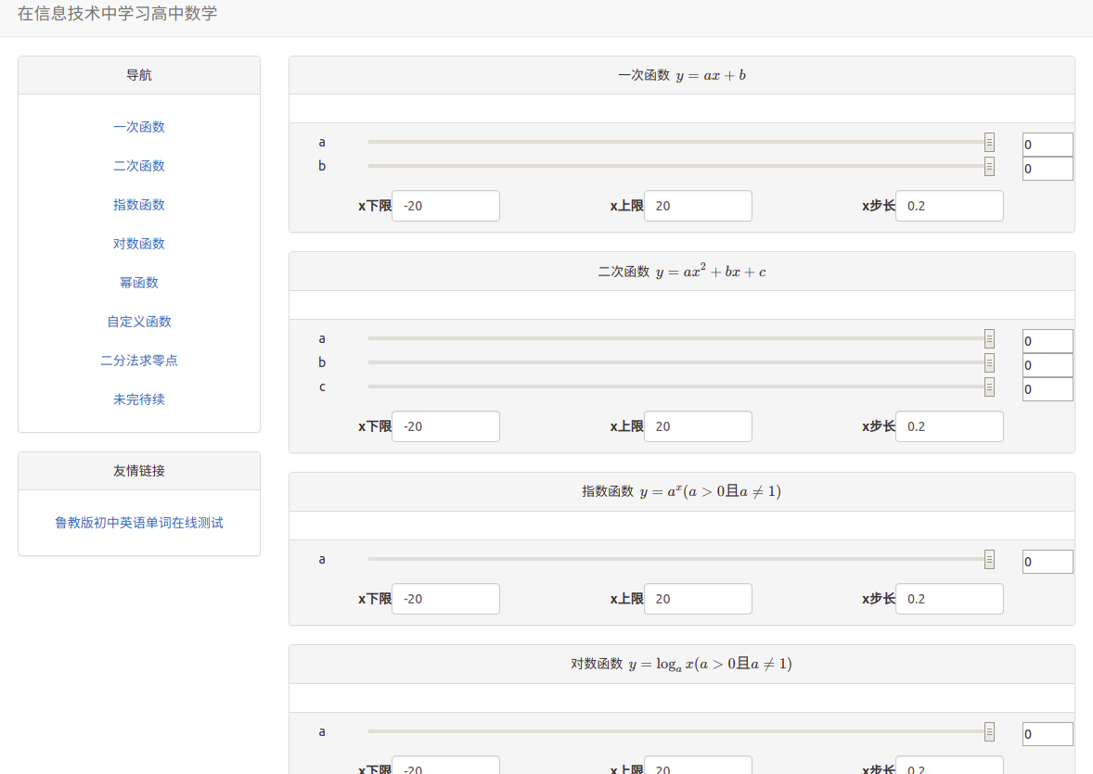The width and height of the screenshot is (1093, 774).
Task: Click the page title 在信息技术中学习高中数学
Action: 118,14
